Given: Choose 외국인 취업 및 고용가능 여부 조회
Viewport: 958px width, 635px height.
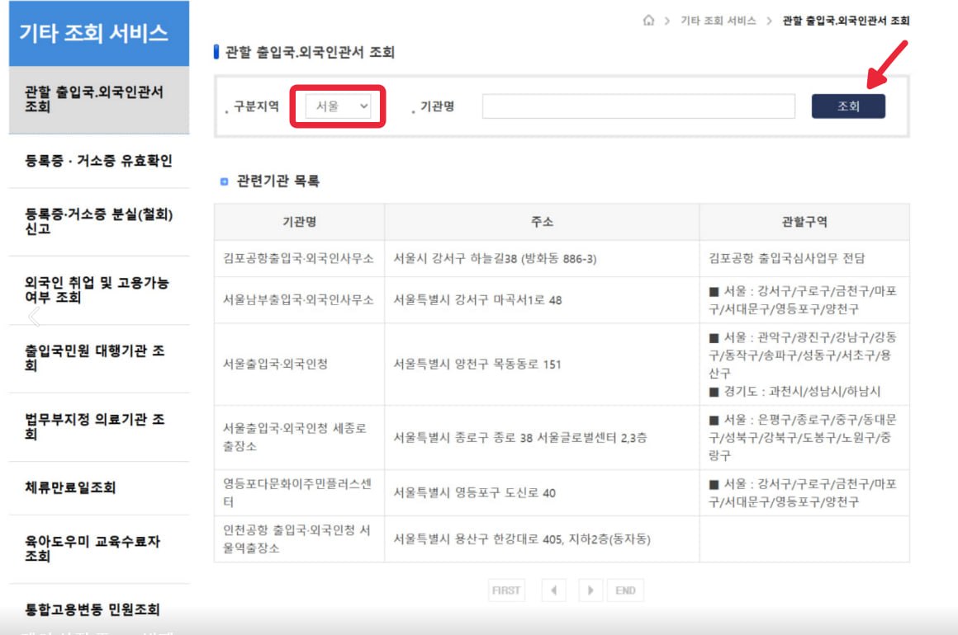Looking at the screenshot, I should pyautogui.click(x=99, y=289).
